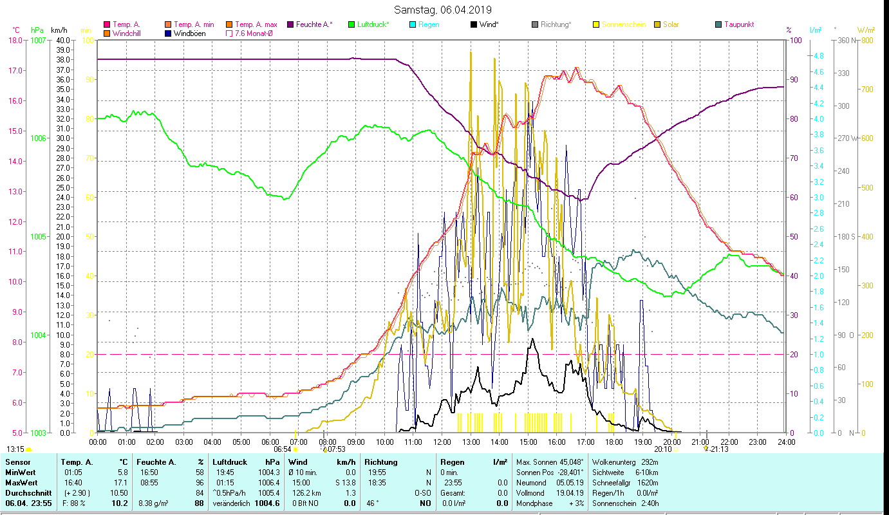
Task: Click the chart title 'Samstag, 06.04.2019'
Action: [444, 10]
